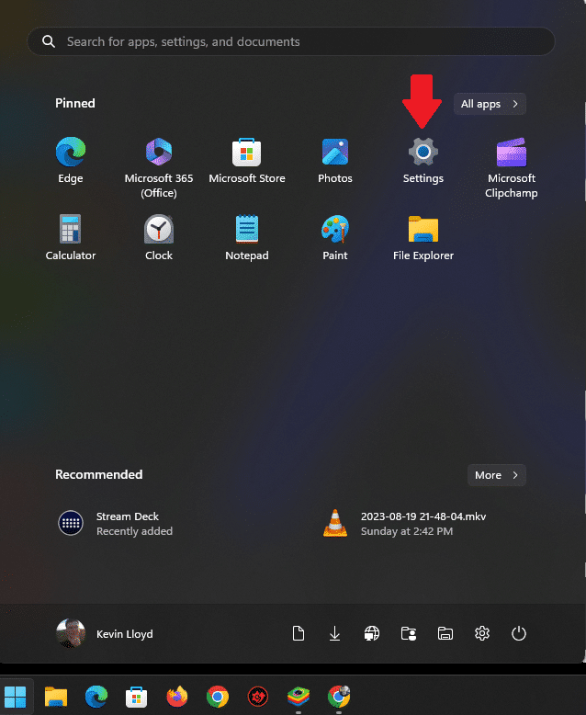Open the Network shortcut icon
586x715 pixels.
coord(372,633)
